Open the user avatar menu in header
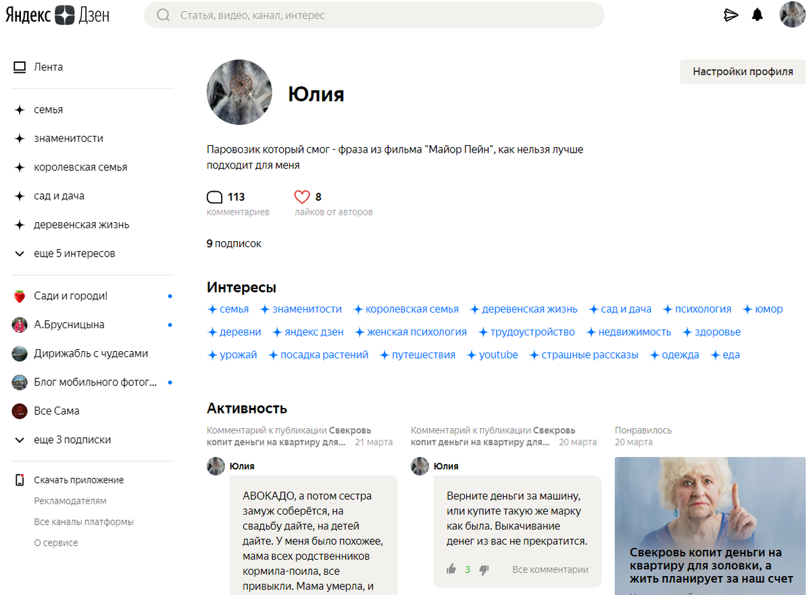This screenshot has width=811, height=595. [x=792, y=15]
